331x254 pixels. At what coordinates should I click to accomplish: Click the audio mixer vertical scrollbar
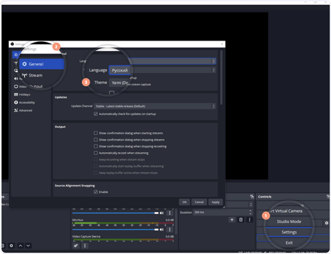click(x=176, y=222)
